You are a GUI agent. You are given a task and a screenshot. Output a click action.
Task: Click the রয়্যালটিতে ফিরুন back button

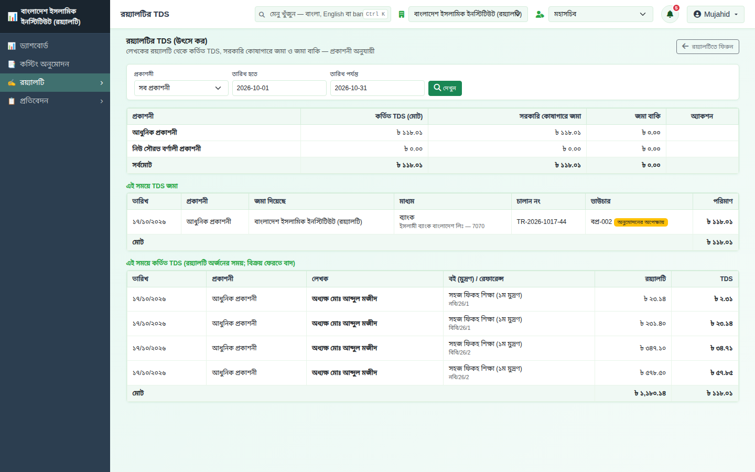[707, 47]
